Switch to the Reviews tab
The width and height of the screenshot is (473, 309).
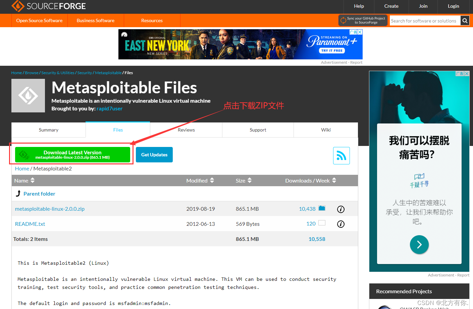click(x=186, y=130)
